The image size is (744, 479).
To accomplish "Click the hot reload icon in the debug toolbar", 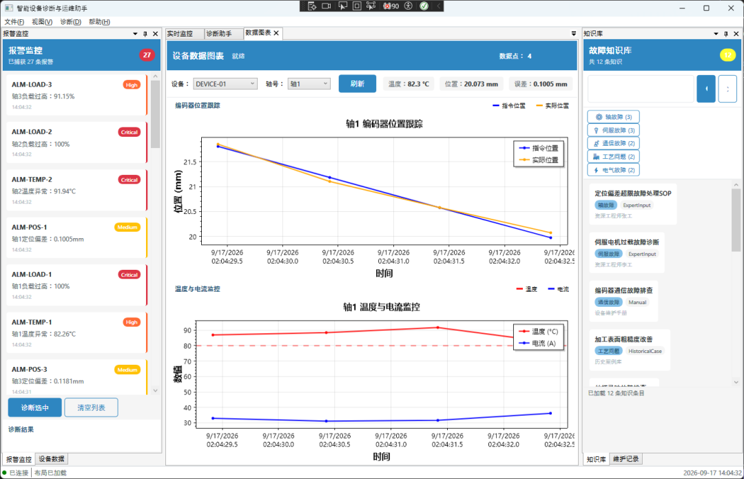I will click(391, 6).
